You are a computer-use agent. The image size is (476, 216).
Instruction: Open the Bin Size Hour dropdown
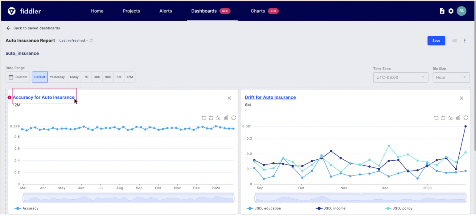pyautogui.click(x=451, y=77)
